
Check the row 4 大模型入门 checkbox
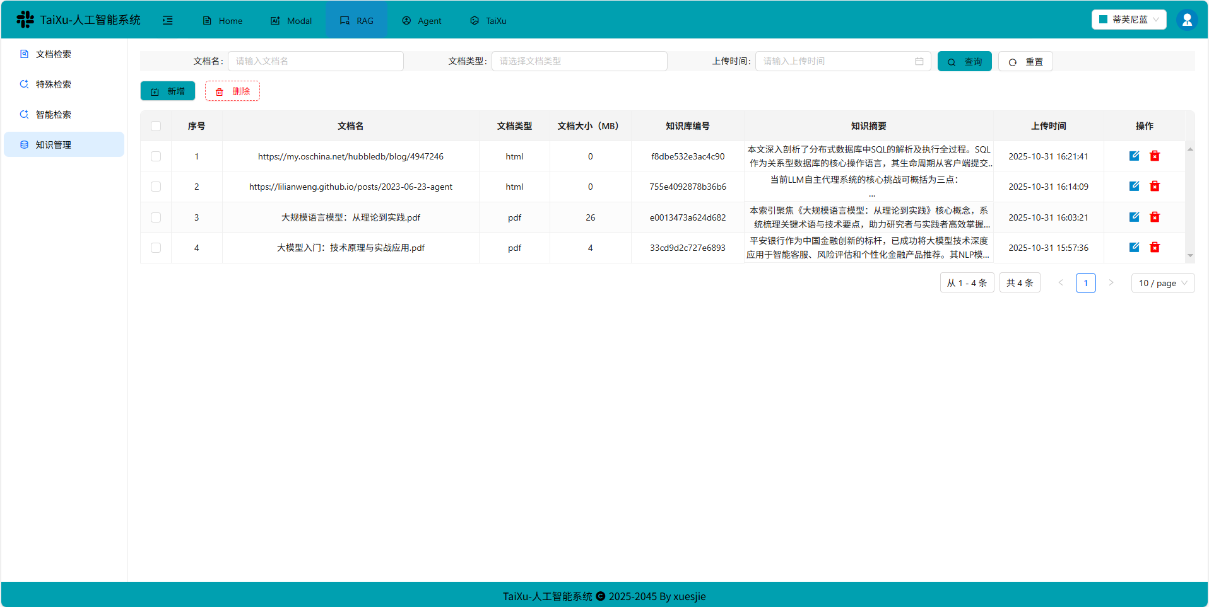[x=156, y=248]
